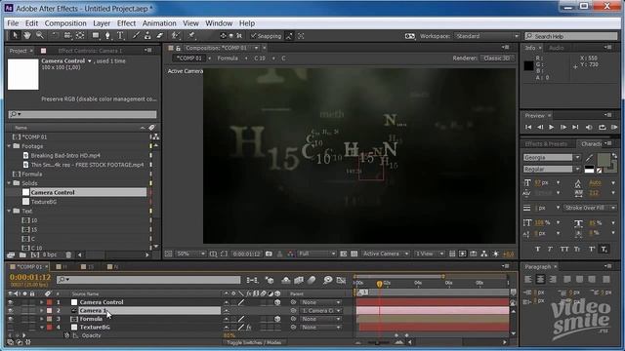Click Toggle Switches / Modes button
The height and width of the screenshot is (351, 625).
tap(254, 342)
